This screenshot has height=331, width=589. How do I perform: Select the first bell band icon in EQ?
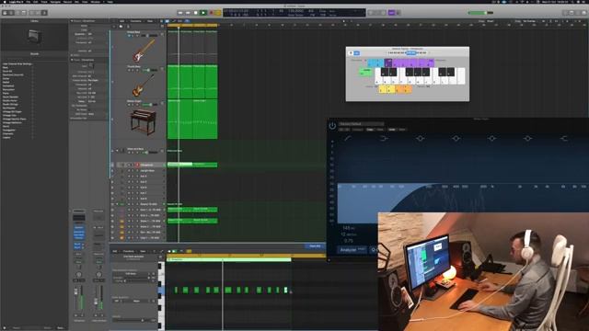click(420, 139)
